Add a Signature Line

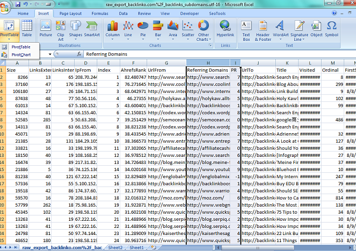point(299,31)
